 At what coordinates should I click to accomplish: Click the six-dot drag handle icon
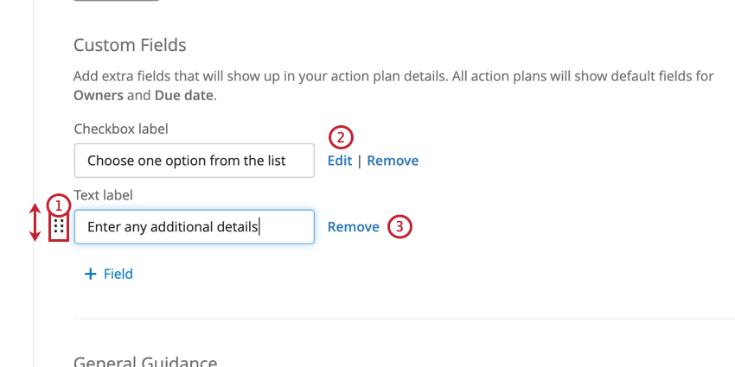click(59, 227)
